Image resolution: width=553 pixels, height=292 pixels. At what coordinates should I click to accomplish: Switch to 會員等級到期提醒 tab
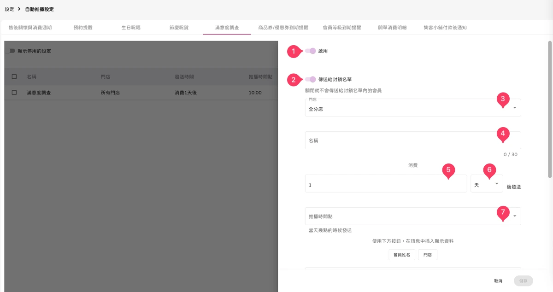coord(342,28)
